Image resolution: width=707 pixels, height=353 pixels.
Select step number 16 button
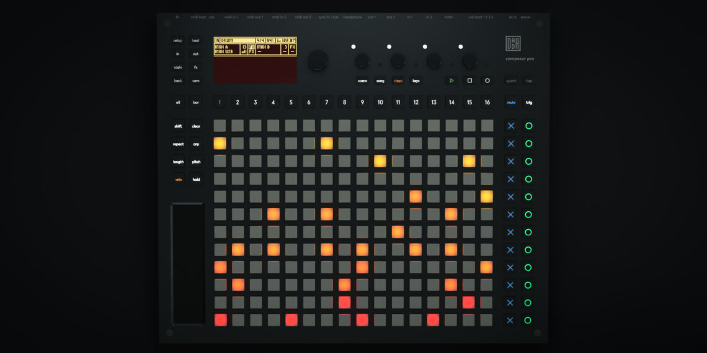pos(487,102)
